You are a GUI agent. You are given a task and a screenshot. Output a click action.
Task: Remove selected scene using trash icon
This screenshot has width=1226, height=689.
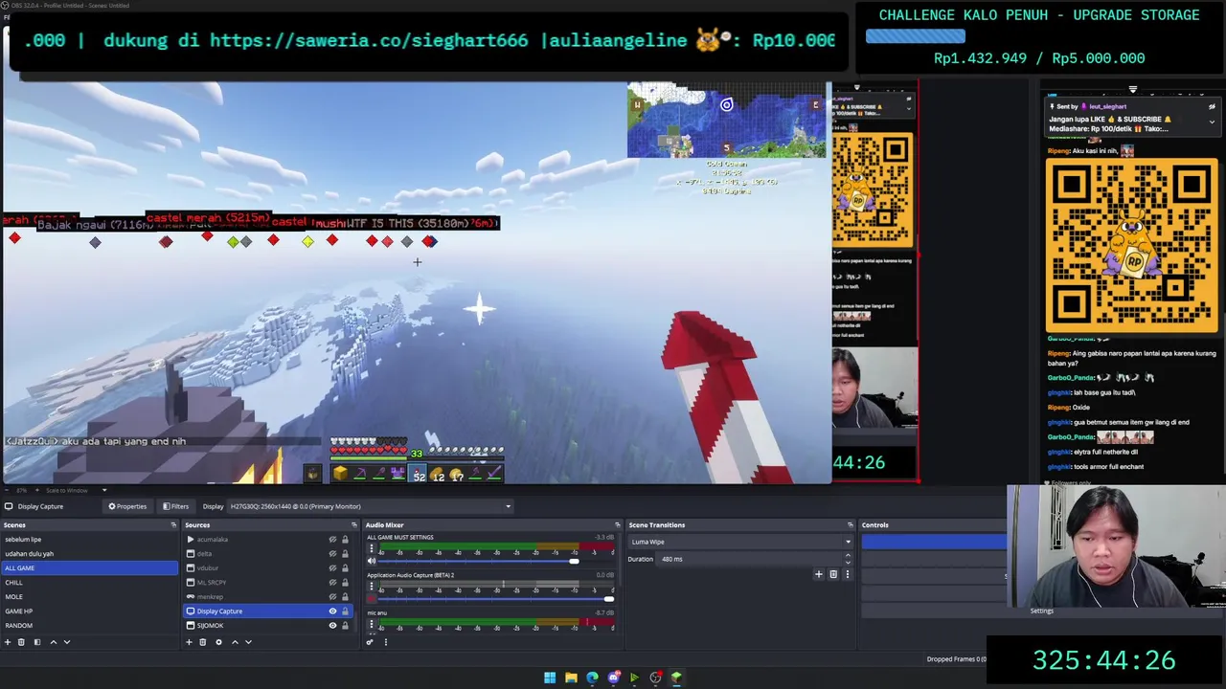[21, 642]
